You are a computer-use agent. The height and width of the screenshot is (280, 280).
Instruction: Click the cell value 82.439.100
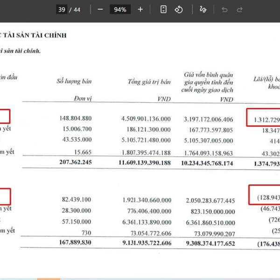pos(76,200)
